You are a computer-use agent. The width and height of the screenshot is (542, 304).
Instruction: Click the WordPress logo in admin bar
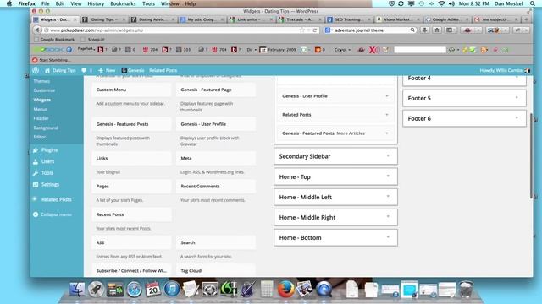click(36, 70)
